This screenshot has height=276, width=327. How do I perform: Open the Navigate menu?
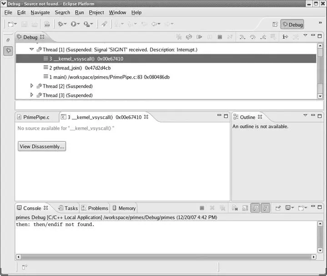tap(40, 12)
